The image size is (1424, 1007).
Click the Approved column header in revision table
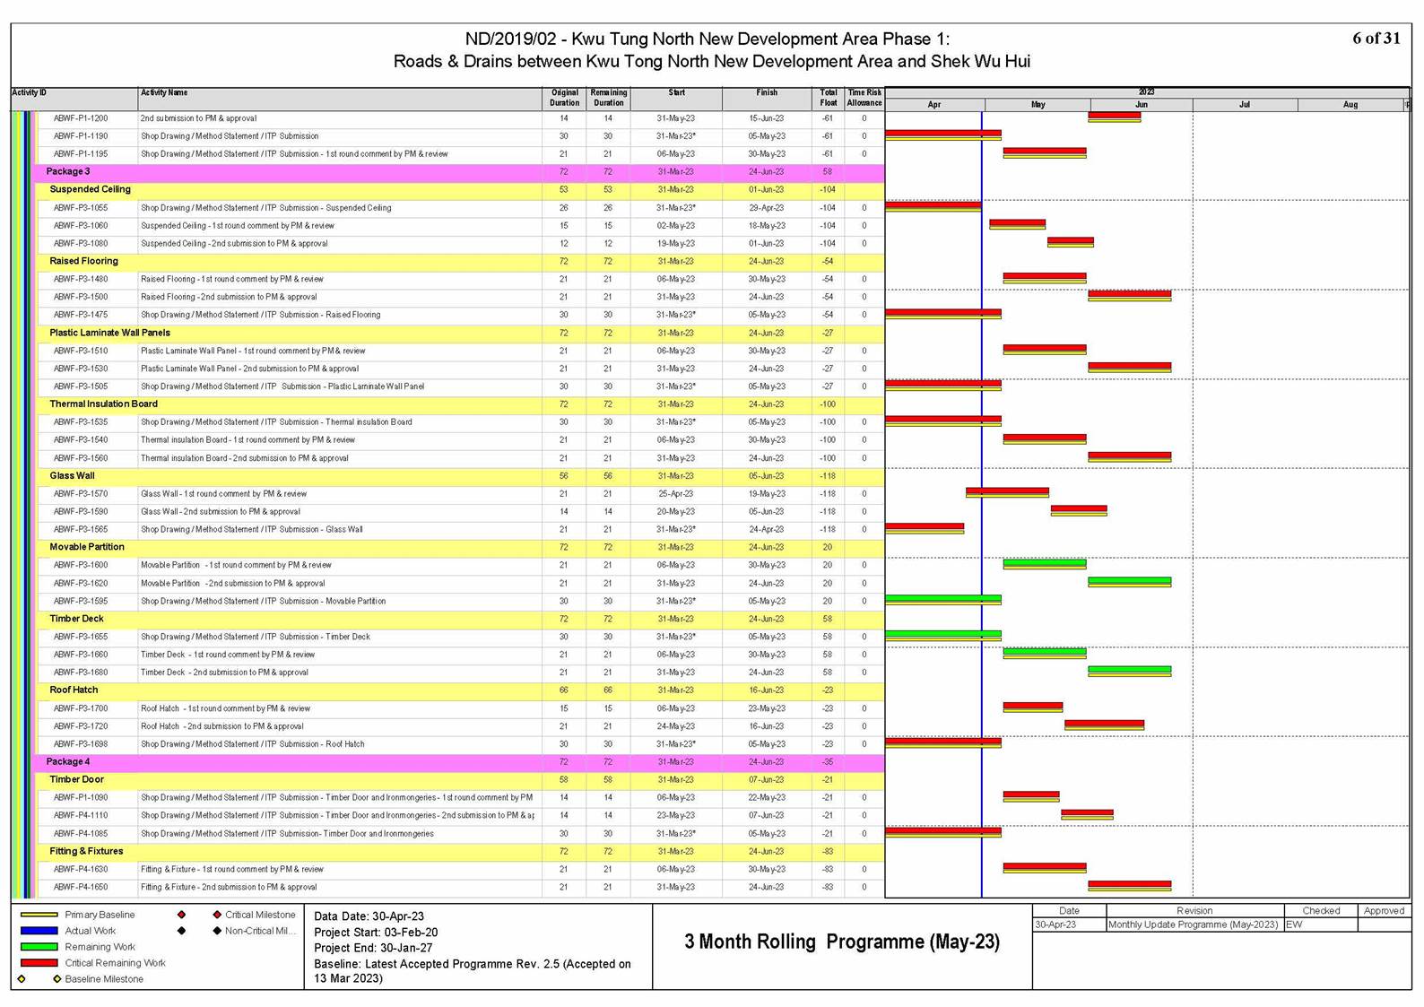tap(1384, 910)
